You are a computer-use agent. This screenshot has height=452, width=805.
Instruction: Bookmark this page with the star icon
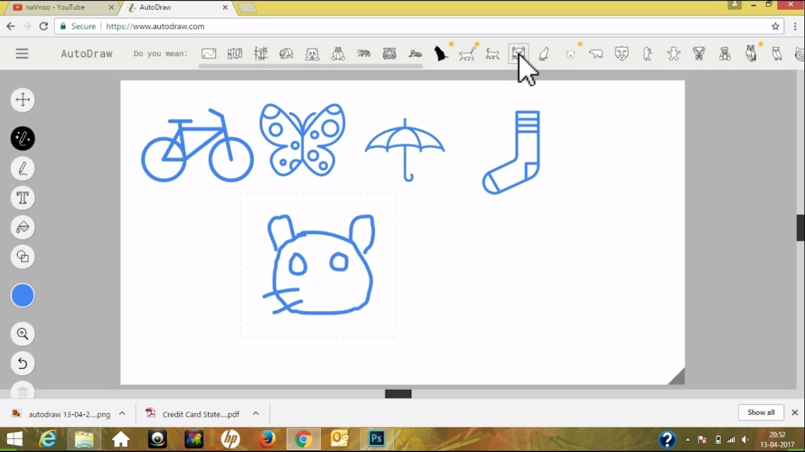tap(775, 26)
